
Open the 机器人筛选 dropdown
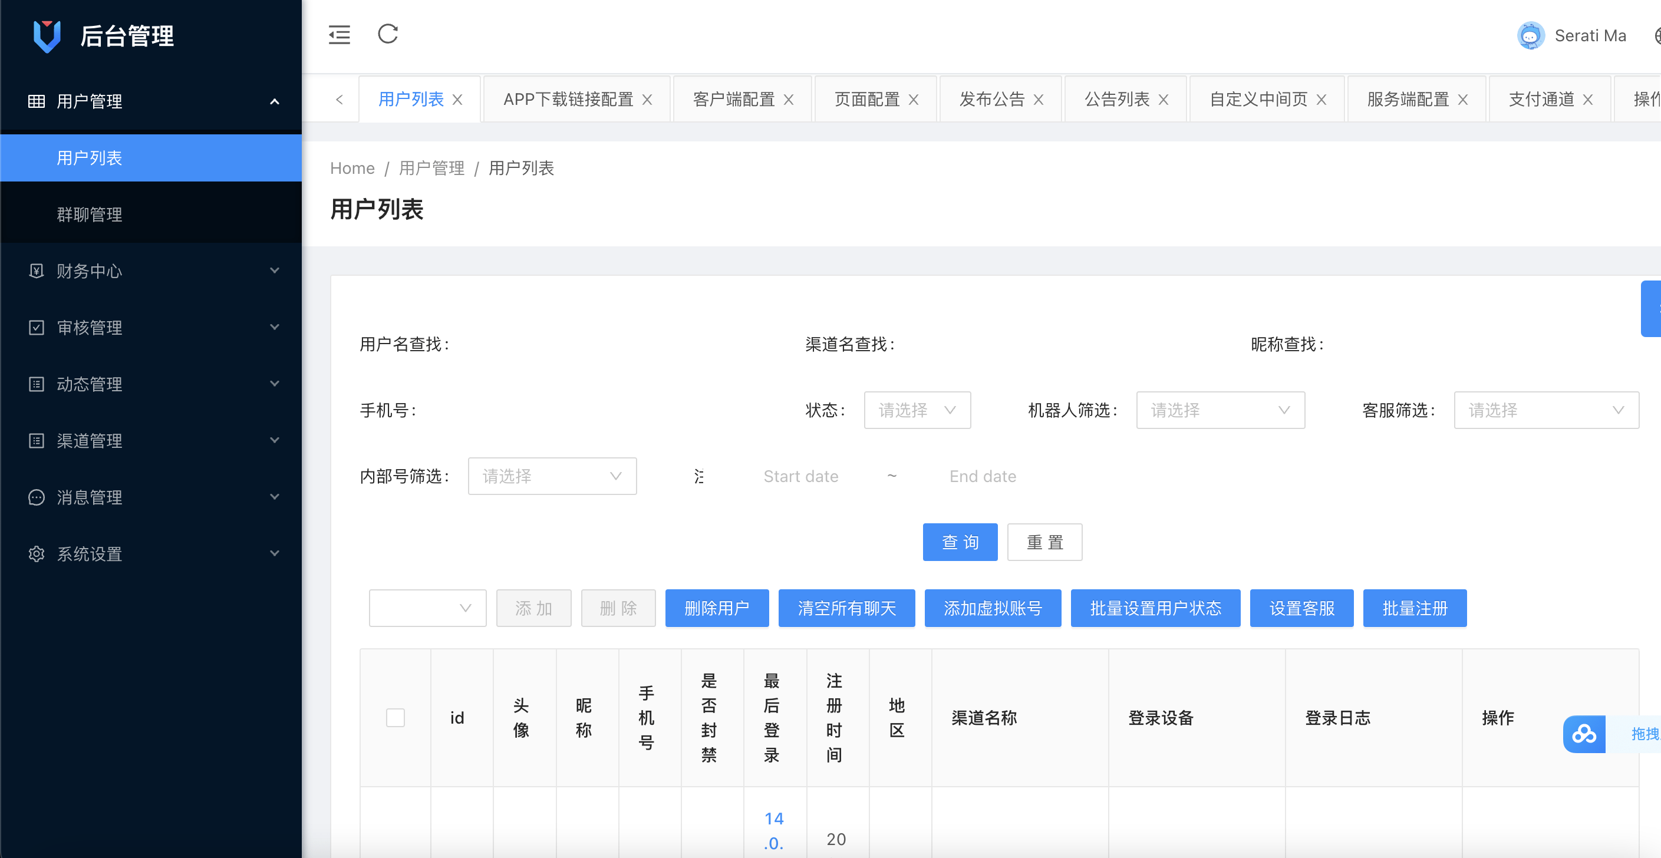click(1220, 410)
